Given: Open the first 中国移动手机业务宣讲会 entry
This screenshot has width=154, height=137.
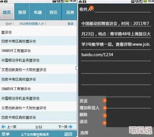Looking at the screenshot, I should point(38,60).
